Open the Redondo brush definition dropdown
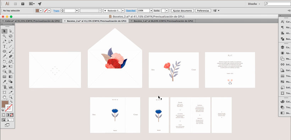Image resolution: width=291 pixels, height=140 pixels. 123,11
